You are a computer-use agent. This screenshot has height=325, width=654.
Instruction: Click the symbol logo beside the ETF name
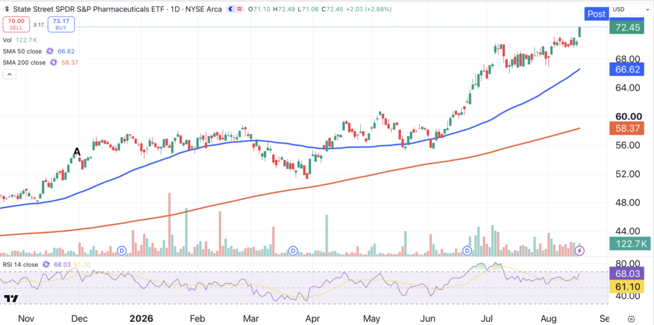(6, 9)
